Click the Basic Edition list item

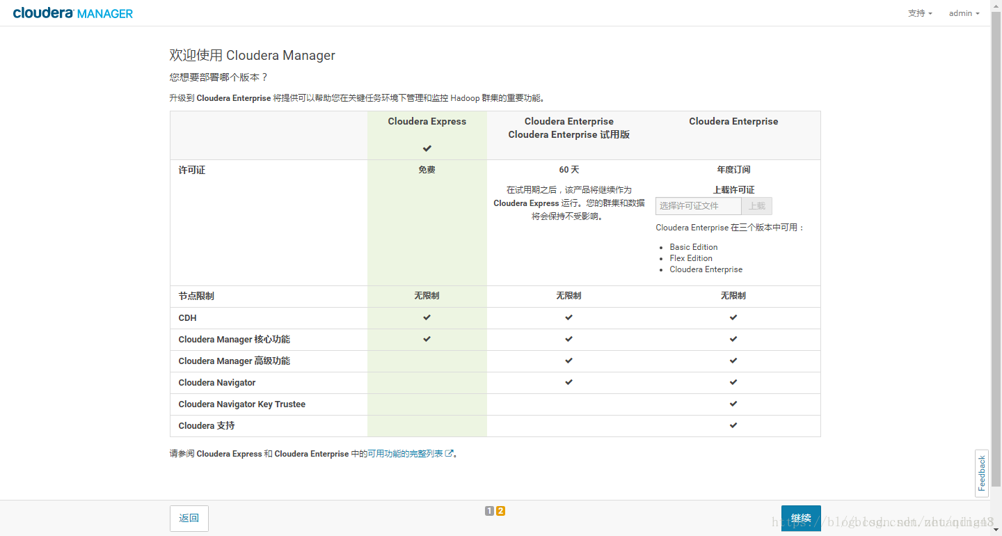(x=694, y=247)
